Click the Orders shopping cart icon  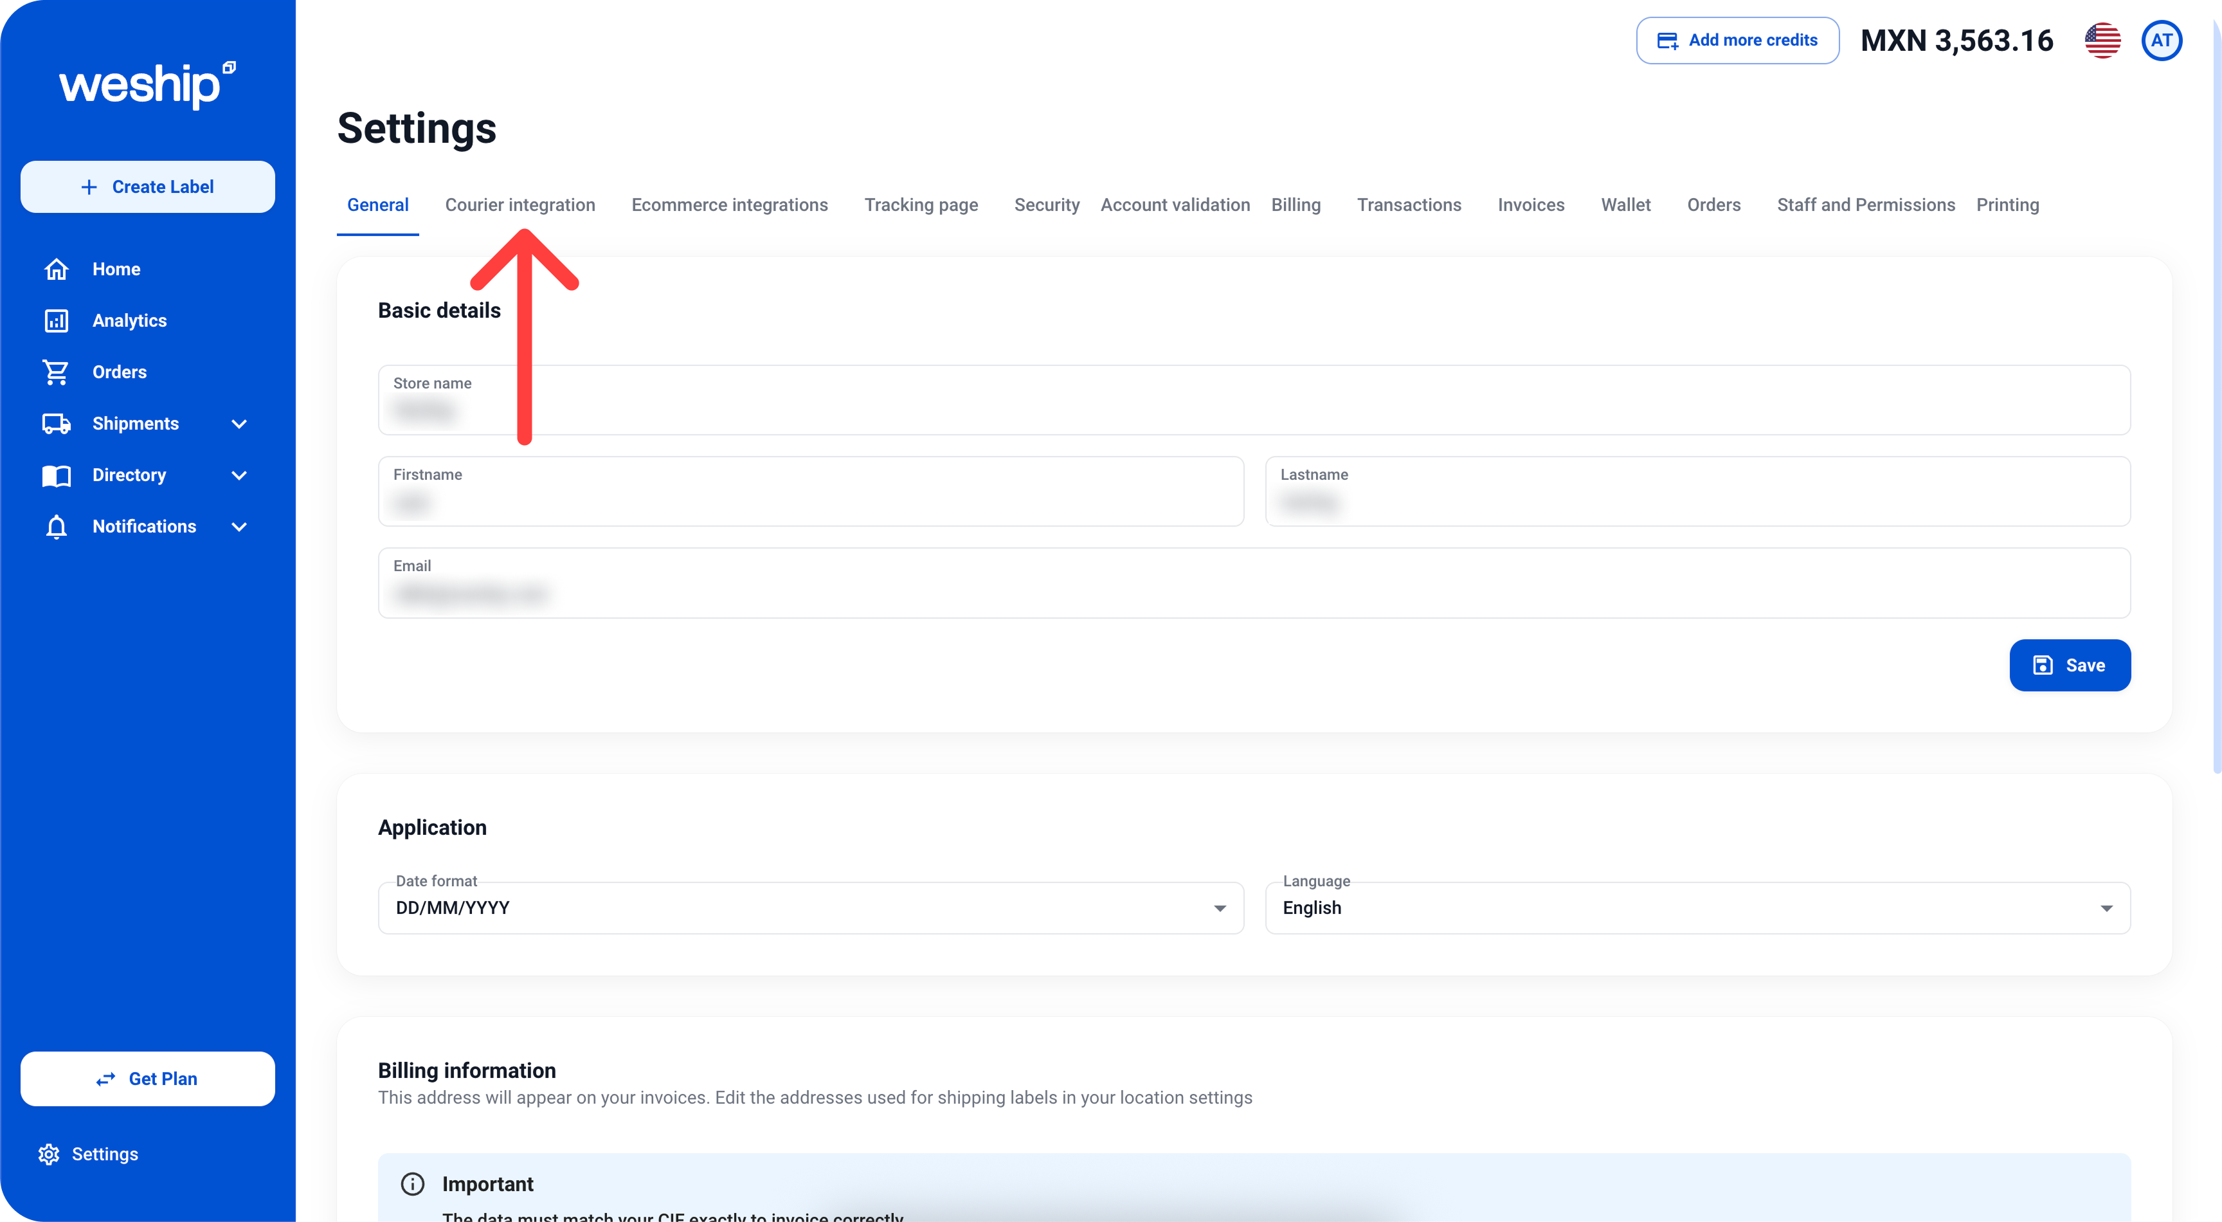point(56,372)
